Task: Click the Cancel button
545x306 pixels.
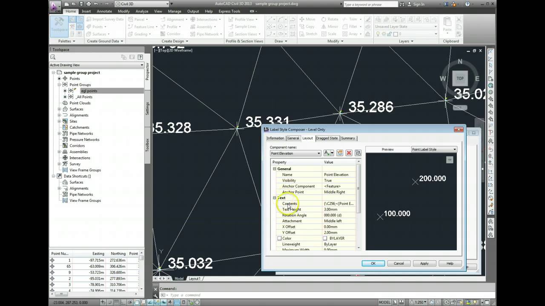Action: point(399,263)
